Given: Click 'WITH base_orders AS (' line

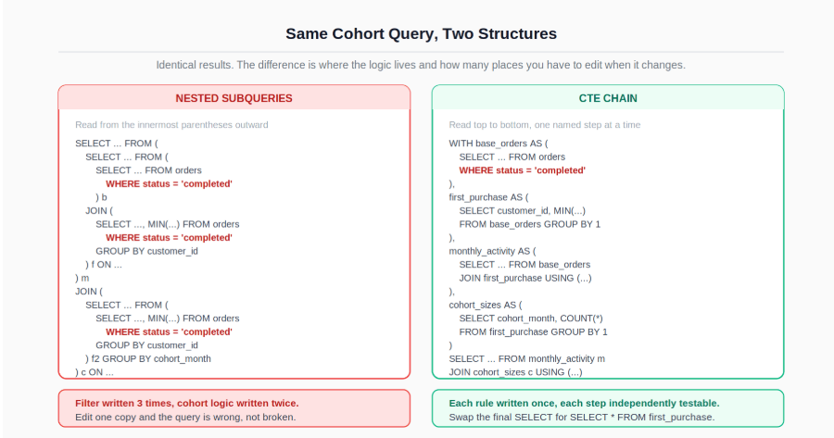Looking at the screenshot, I should [x=499, y=144].
